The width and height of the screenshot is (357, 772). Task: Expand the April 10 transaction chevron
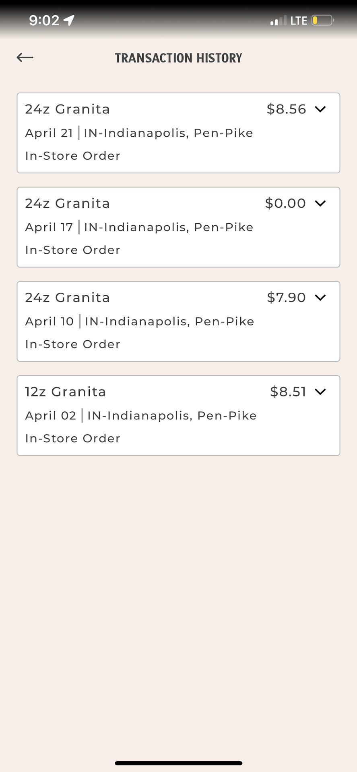point(320,298)
